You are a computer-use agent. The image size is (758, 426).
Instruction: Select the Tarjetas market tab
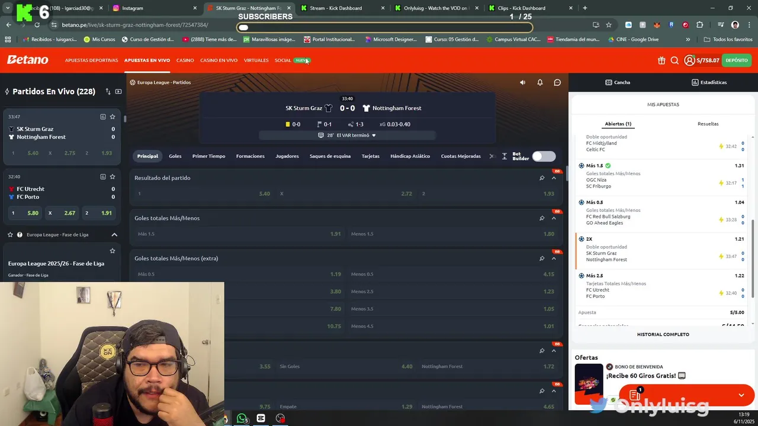coord(371,156)
